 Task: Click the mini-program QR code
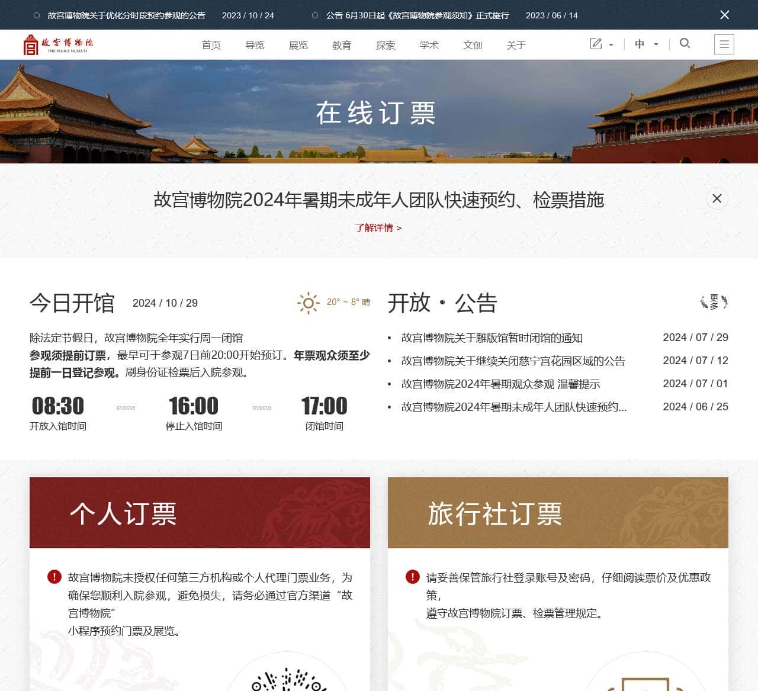tap(288, 679)
